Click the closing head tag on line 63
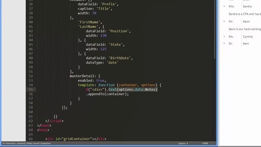The width and height of the screenshot is (261, 147). tap(44, 125)
